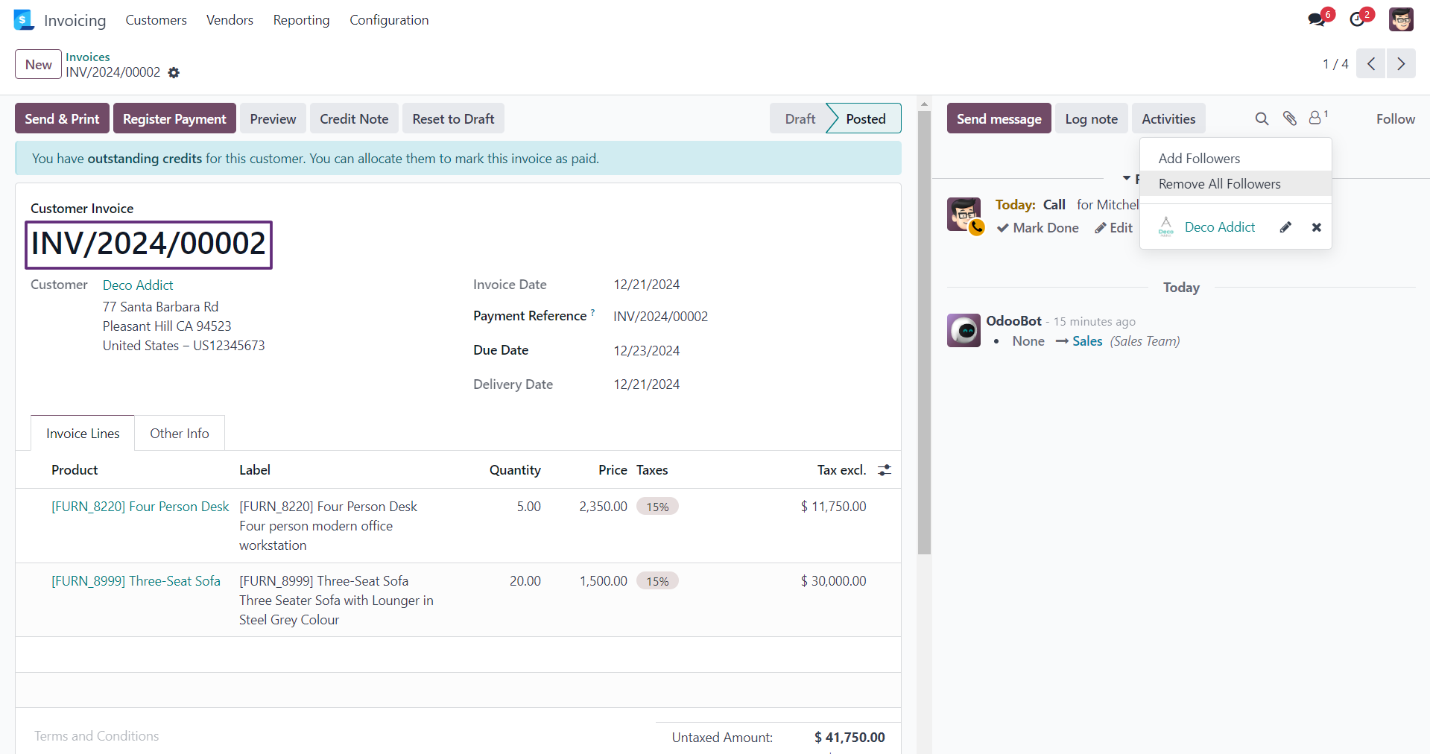Open the activities clock icon in the top bar
Screen dimensions: 1430x754
[x=1357, y=19]
